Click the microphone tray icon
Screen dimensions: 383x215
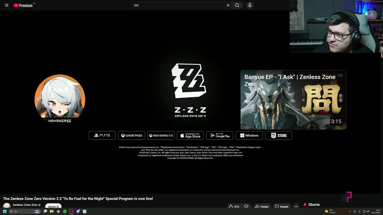click(359, 211)
